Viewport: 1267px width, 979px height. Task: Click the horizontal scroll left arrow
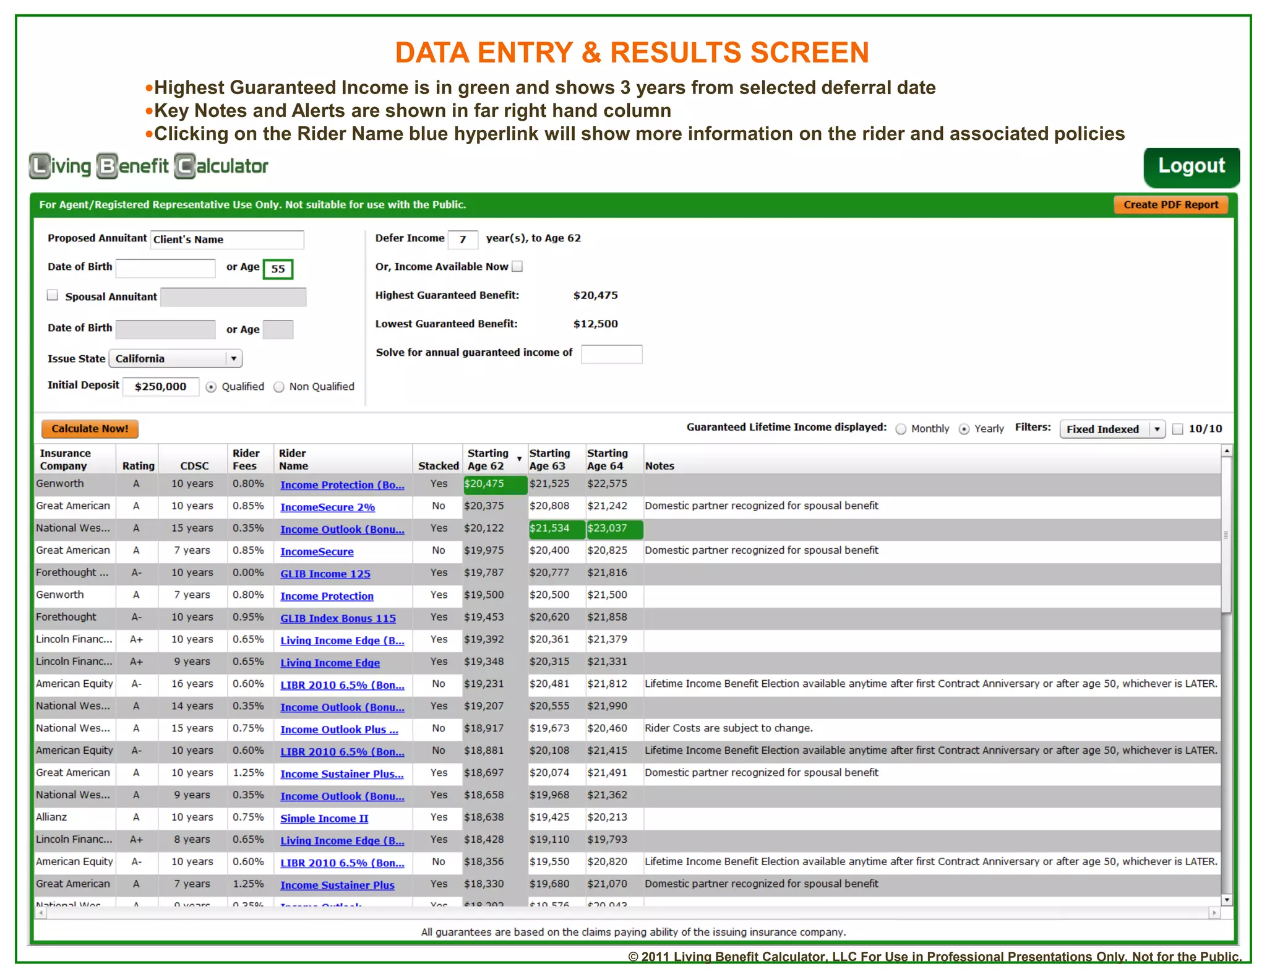[41, 913]
